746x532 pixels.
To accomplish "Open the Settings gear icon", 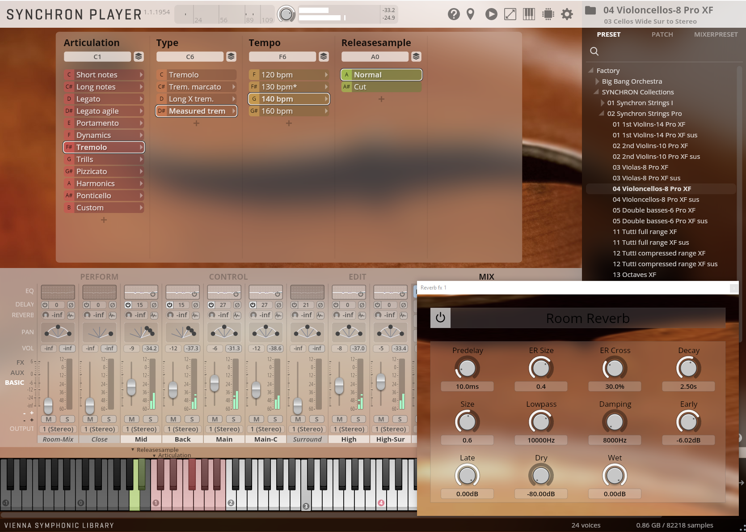I will click(567, 14).
